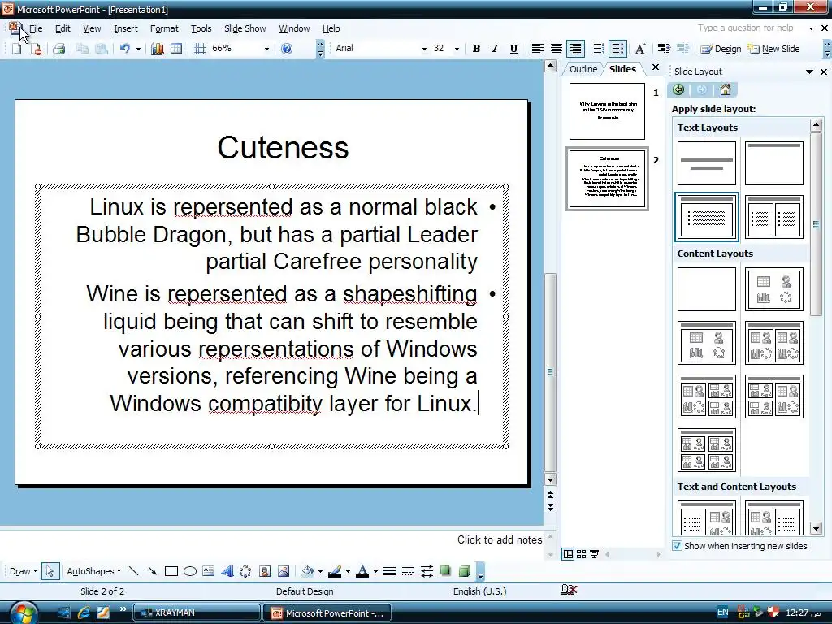This screenshot has height=624, width=832.
Task: Click the Permission document icon
Action: tap(36, 49)
